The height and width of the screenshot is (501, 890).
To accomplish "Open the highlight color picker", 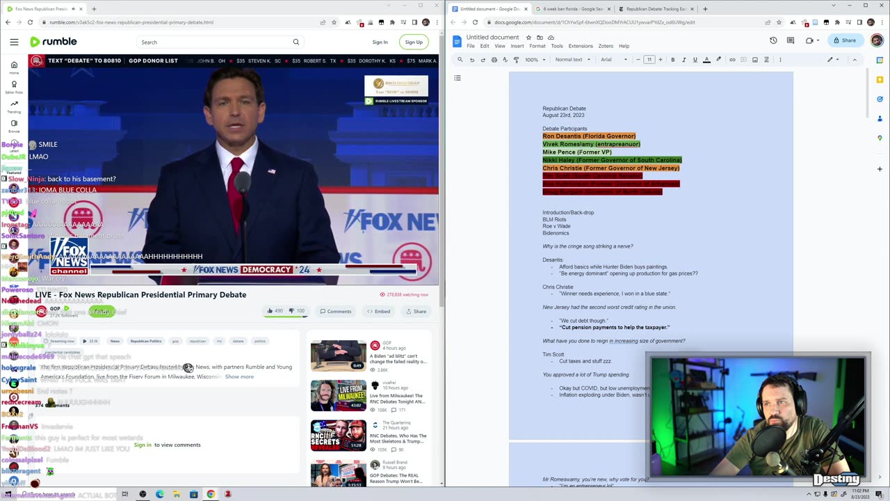I will click(x=718, y=60).
